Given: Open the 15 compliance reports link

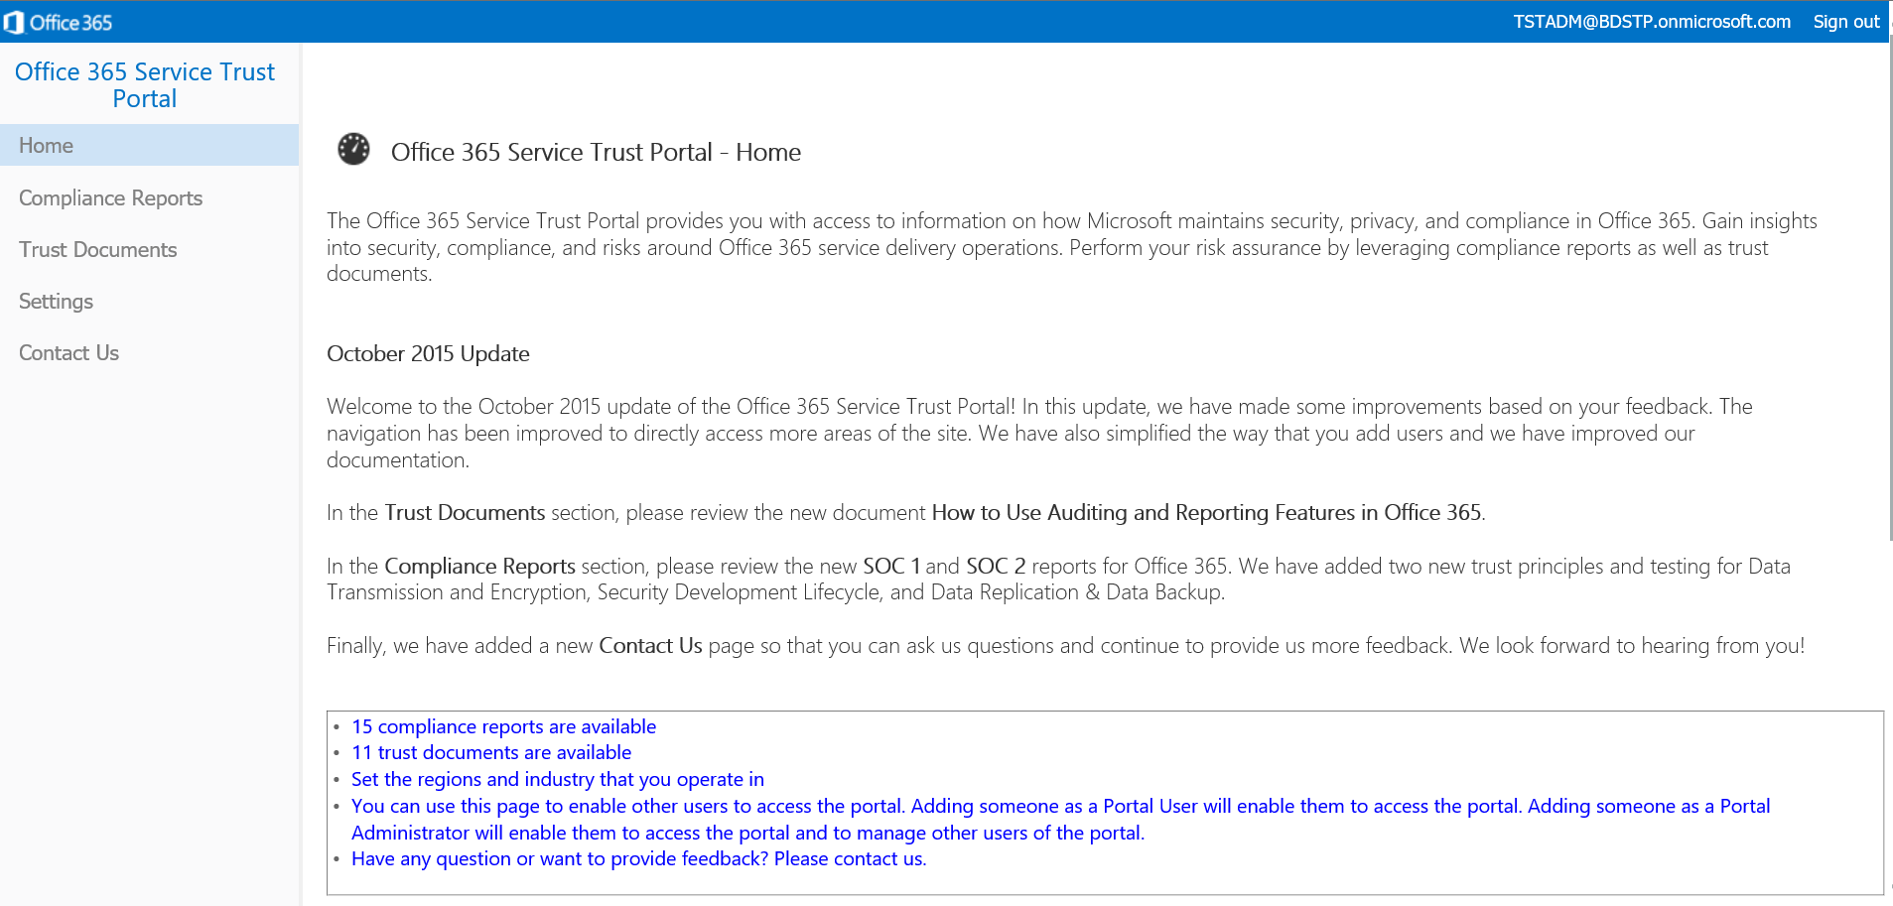Looking at the screenshot, I should [503, 725].
